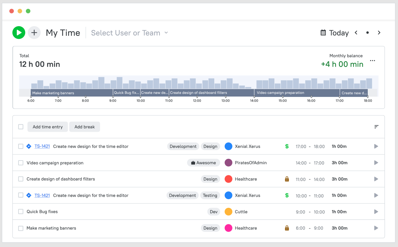The width and height of the screenshot is (398, 247).
Task: Start the timer with the green play icon
Action: 19,33
